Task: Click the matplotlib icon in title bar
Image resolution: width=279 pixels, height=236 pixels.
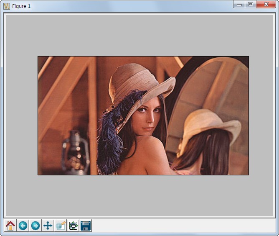Action: pyautogui.click(x=7, y=6)
